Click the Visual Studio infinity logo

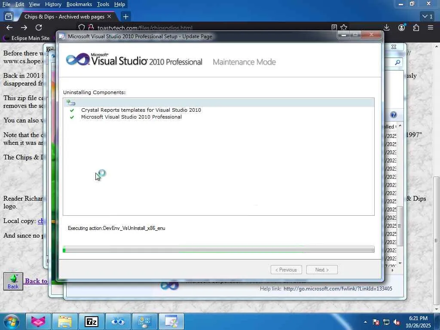click(x=77, y=59)
